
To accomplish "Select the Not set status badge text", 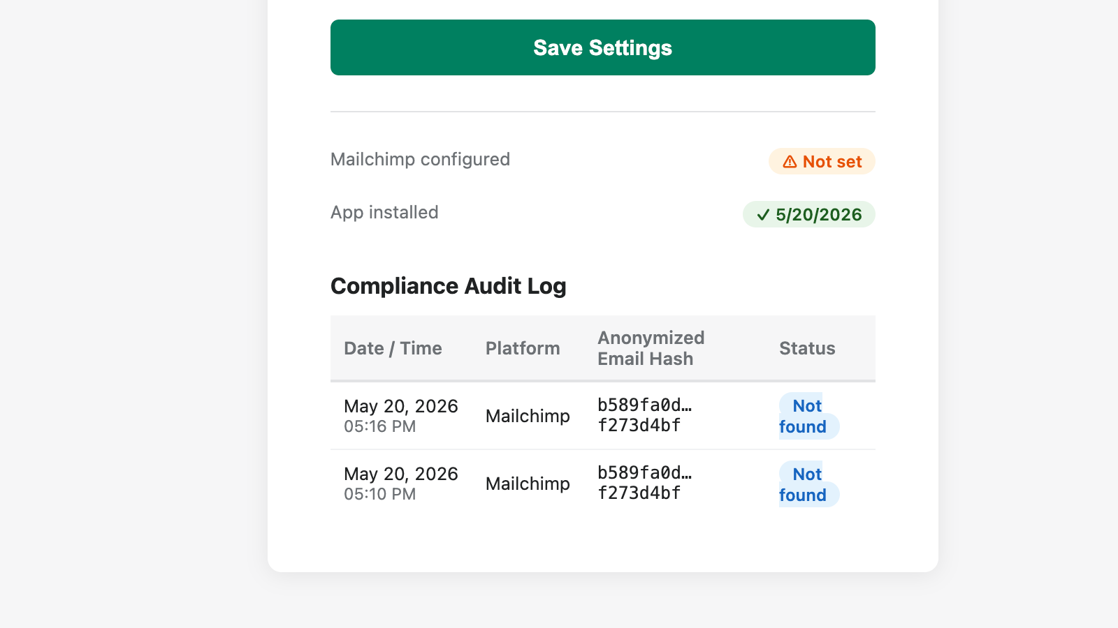I will (832, 162).
